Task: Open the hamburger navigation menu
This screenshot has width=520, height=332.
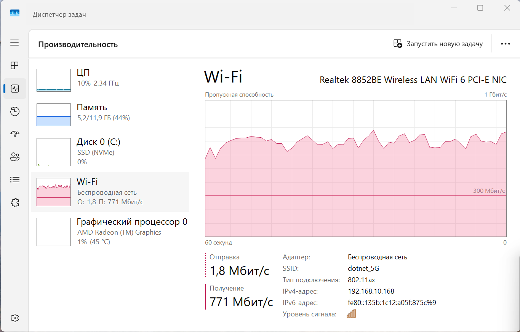Action: 14,43
